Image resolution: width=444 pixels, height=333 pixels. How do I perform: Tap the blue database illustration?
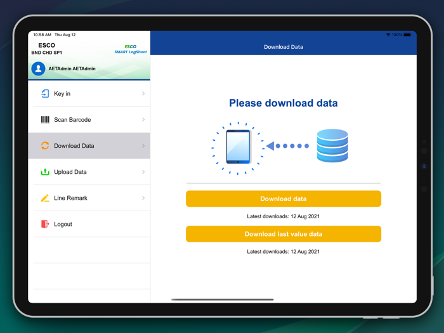(332, 145)
